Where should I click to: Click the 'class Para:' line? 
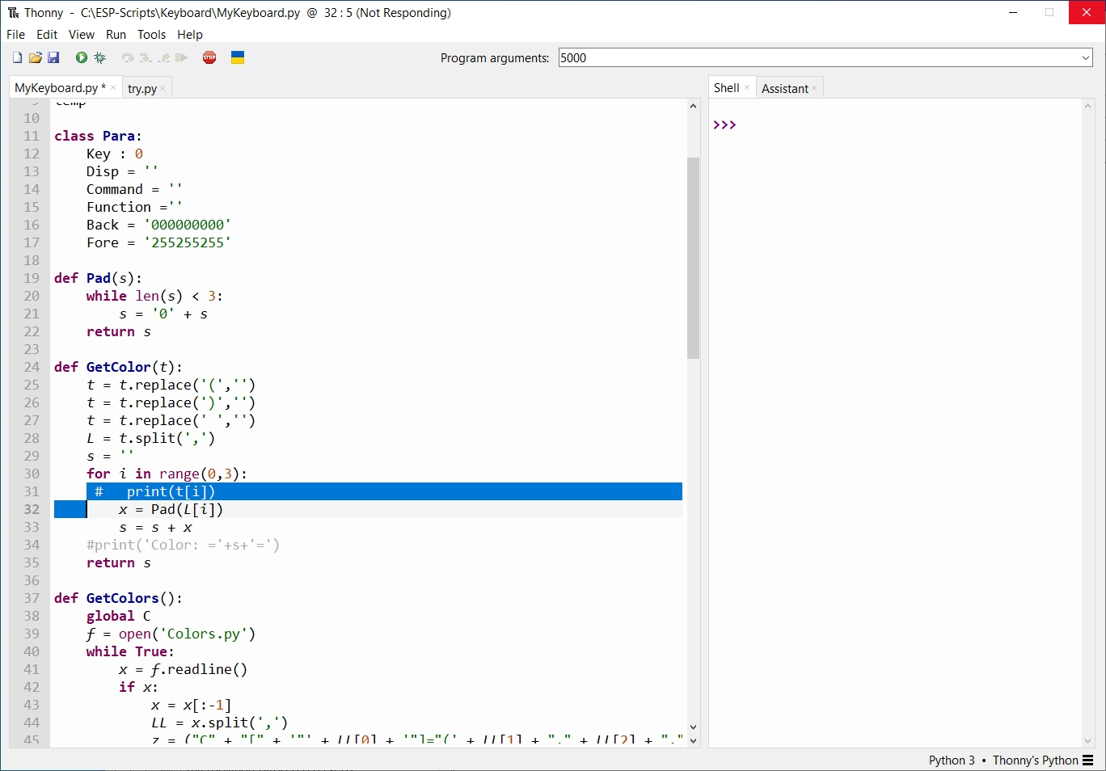click(x=98, y=136)
